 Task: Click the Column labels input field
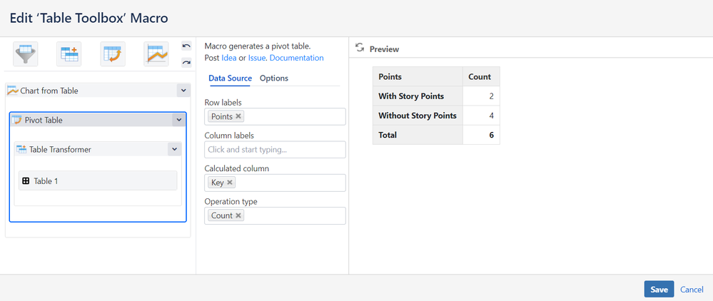click(275, 150)
